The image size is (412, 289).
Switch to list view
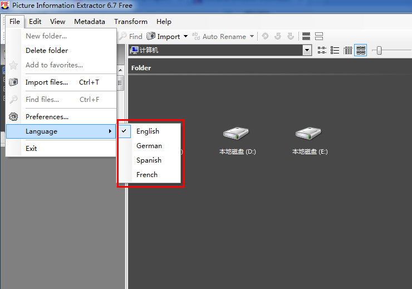coord(335,50)
